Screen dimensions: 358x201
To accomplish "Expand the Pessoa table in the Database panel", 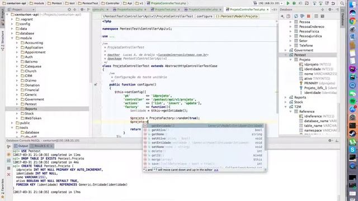I will (x=291, y=22).
